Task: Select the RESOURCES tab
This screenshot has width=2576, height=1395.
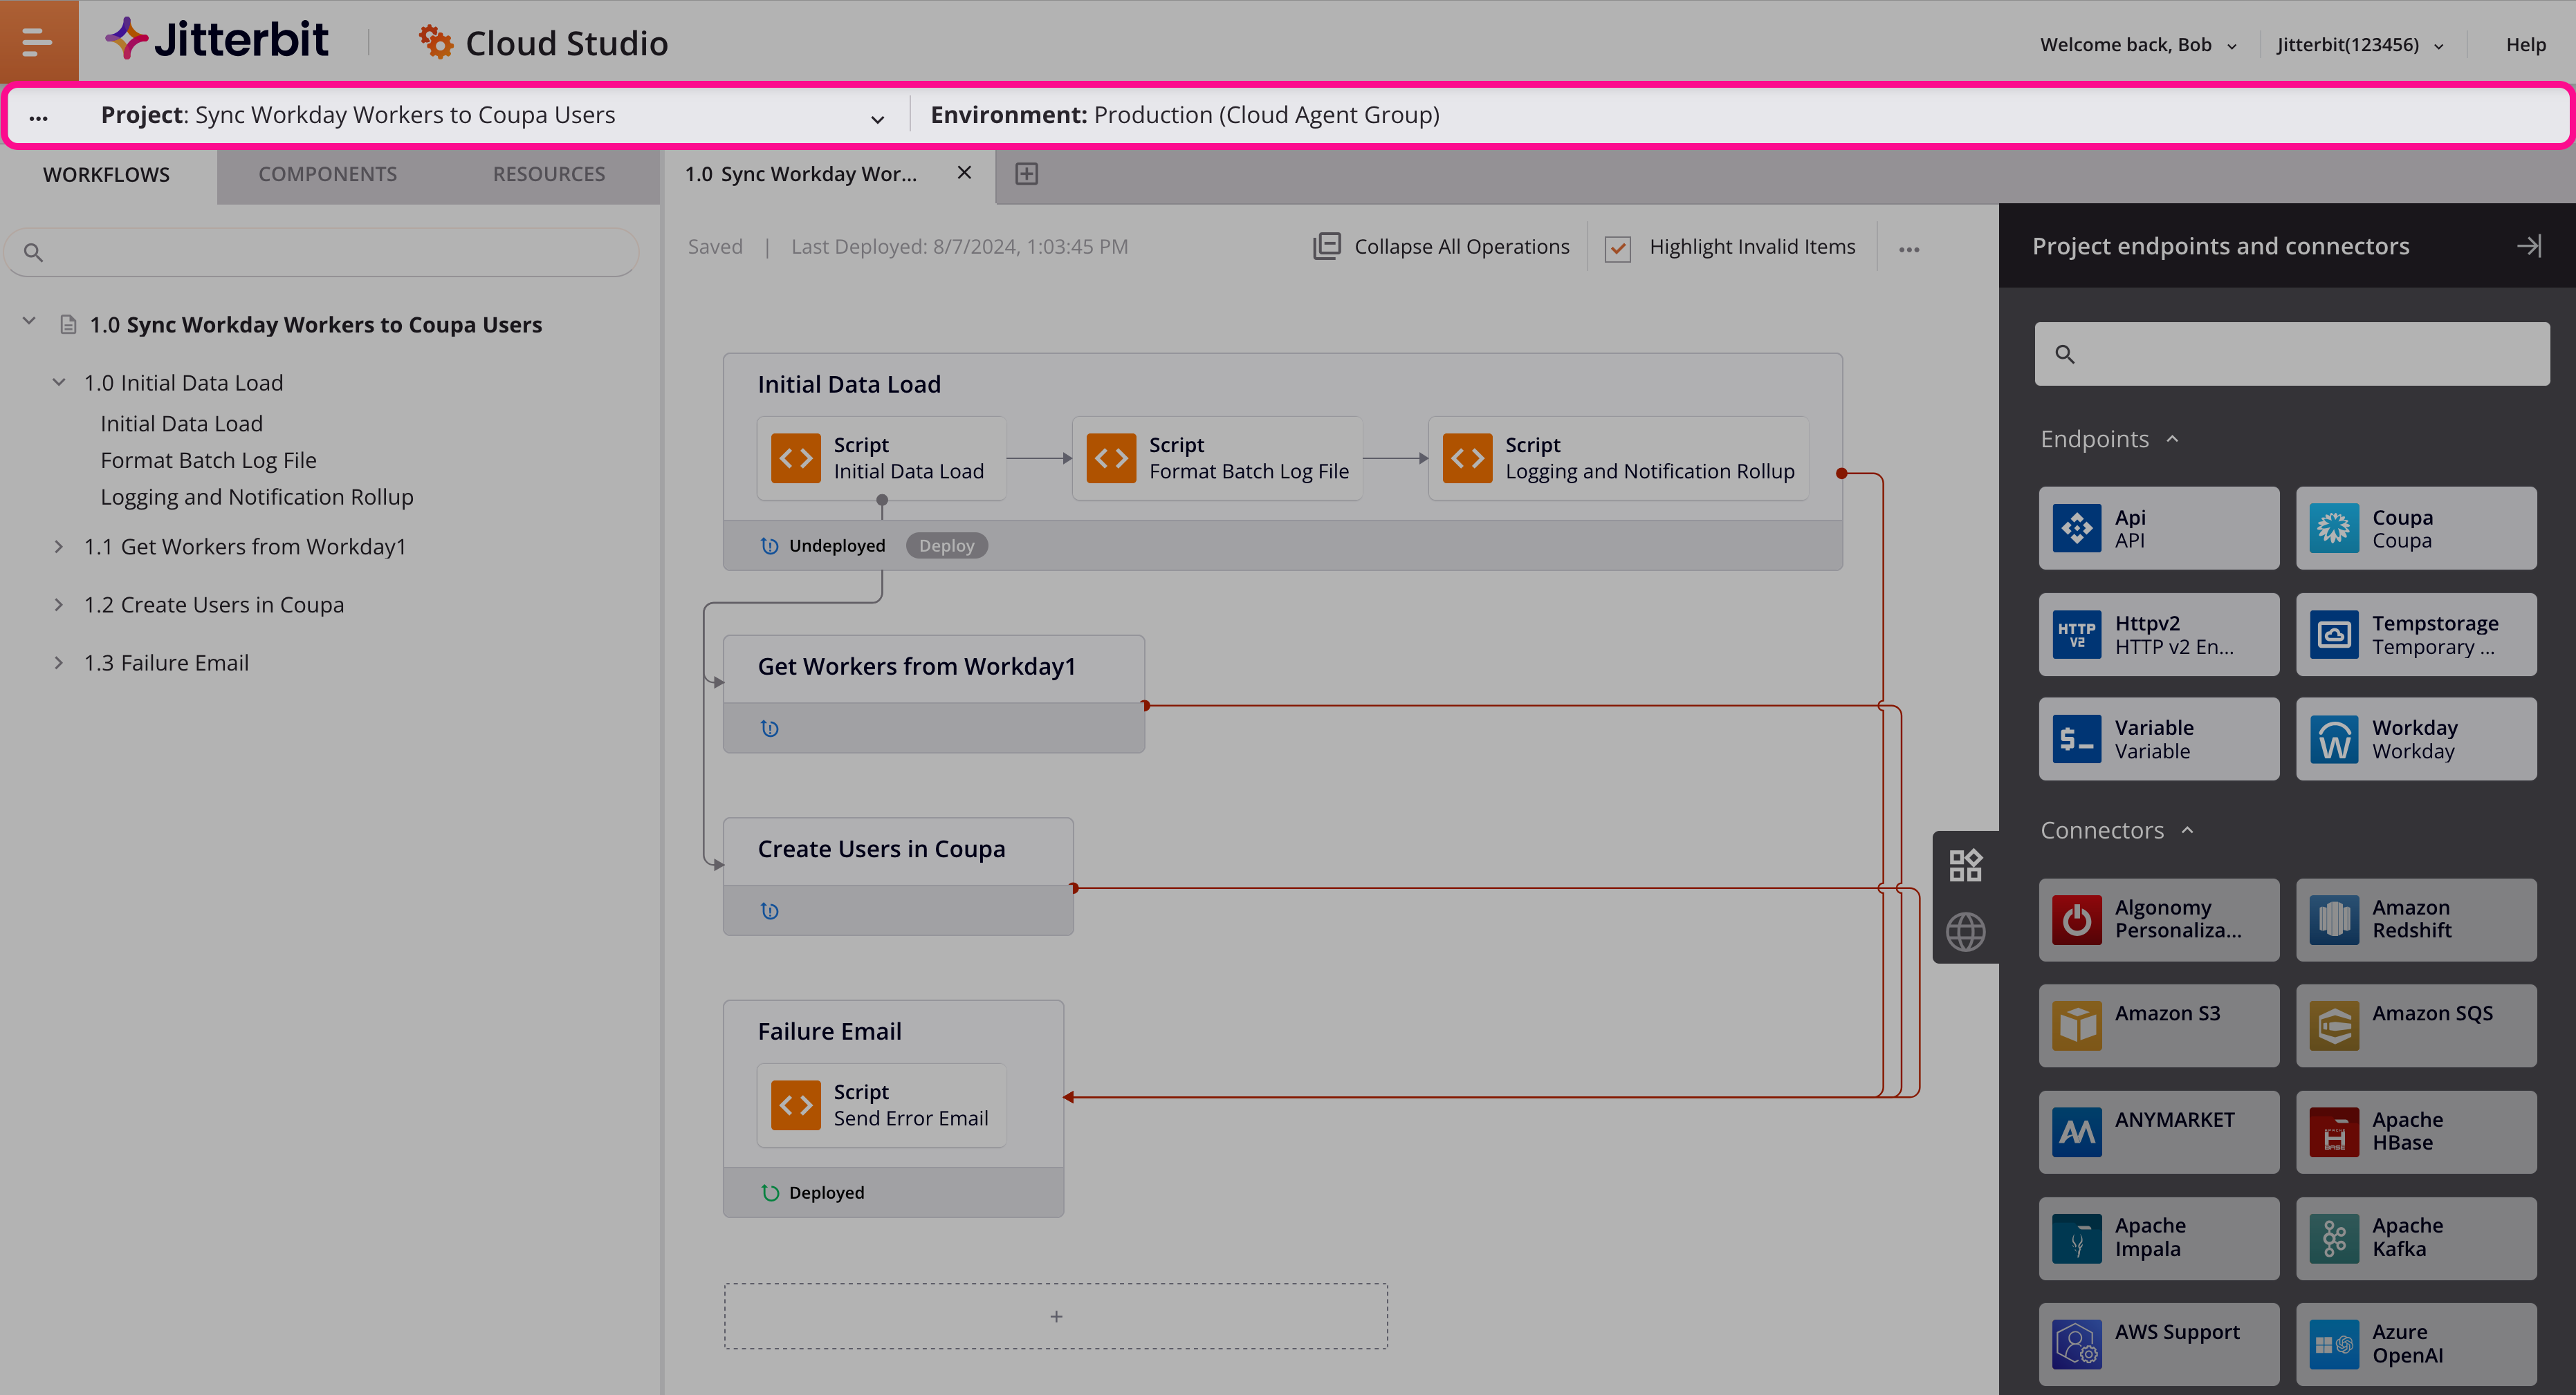Action: click(x=548, y=174)
